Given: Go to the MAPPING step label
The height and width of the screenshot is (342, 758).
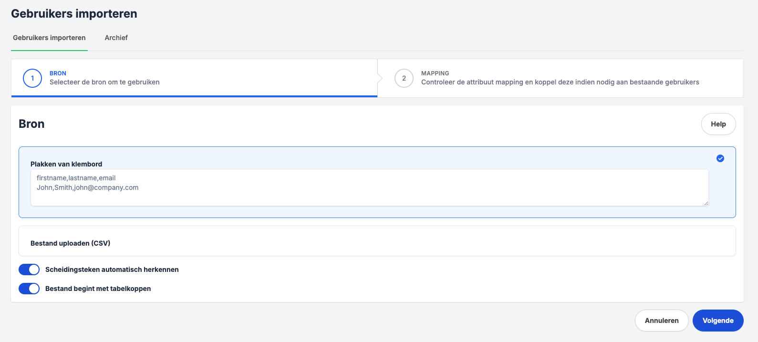Looking at the screenshot, I should [x=435, y=73].
